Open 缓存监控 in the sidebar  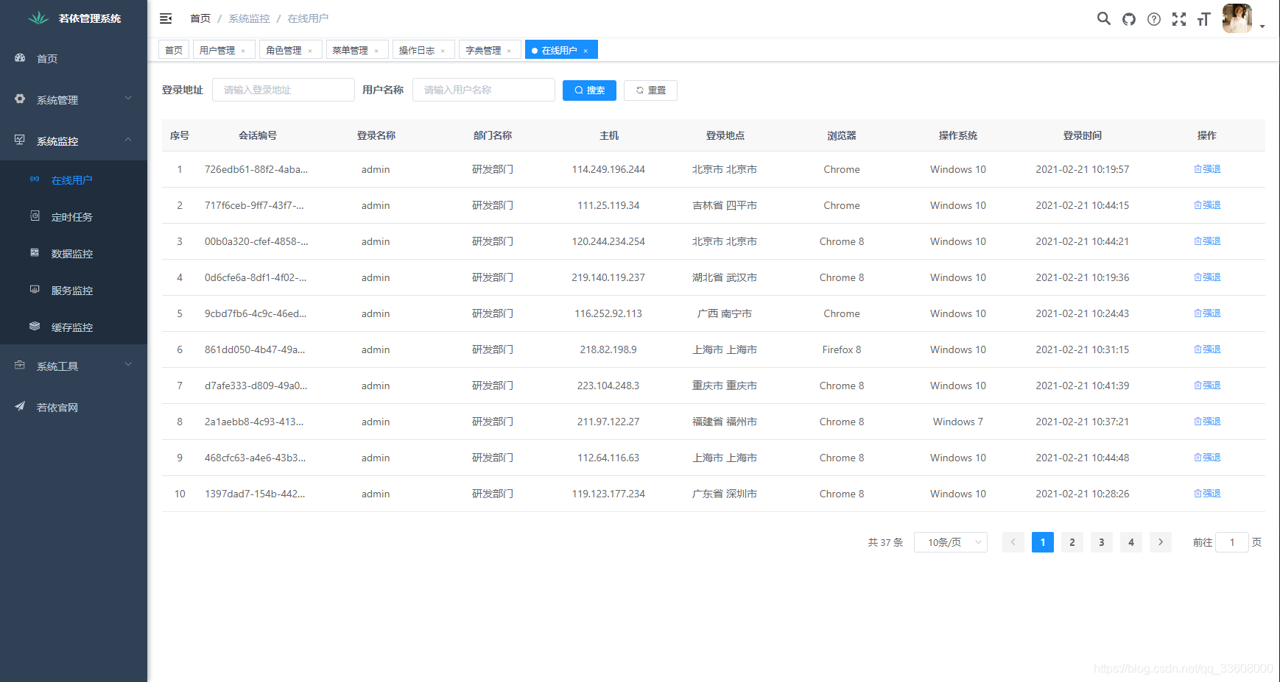74,327
